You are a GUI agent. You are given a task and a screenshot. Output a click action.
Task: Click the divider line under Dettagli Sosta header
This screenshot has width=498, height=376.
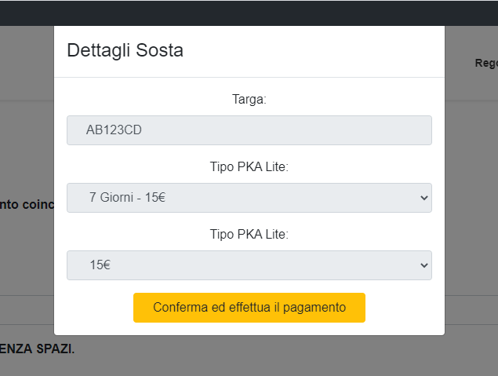(249, 77)
